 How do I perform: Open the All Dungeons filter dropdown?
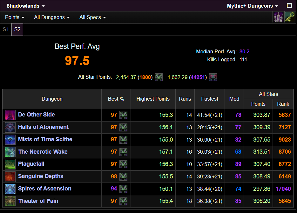click(52, 17)
